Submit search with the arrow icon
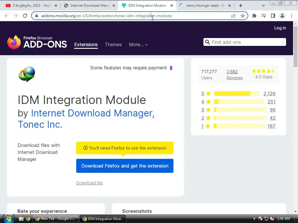Viewport: 298px width, 223px height. tap(282, 42)
